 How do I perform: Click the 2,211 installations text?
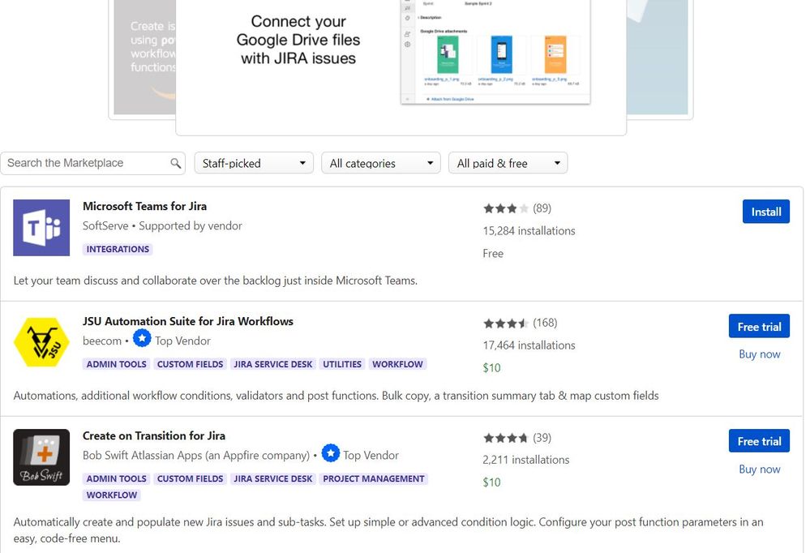[526, 460]
